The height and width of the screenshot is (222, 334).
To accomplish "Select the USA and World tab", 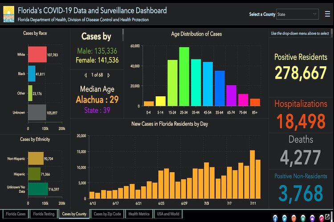I will coord(169,214).
